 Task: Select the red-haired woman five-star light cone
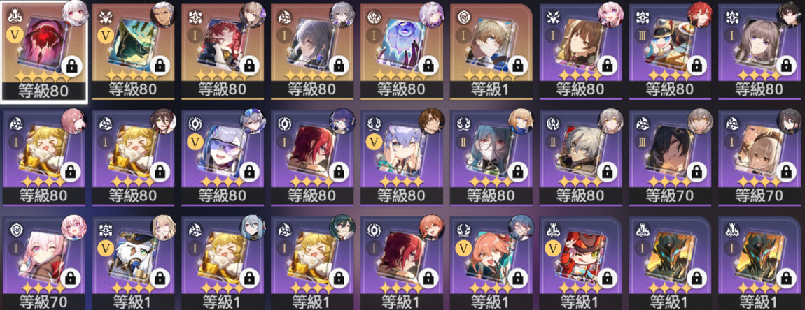coord(224,50)
